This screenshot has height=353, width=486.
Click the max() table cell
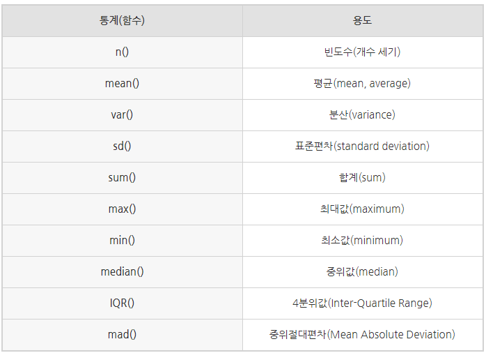point(122,209)
